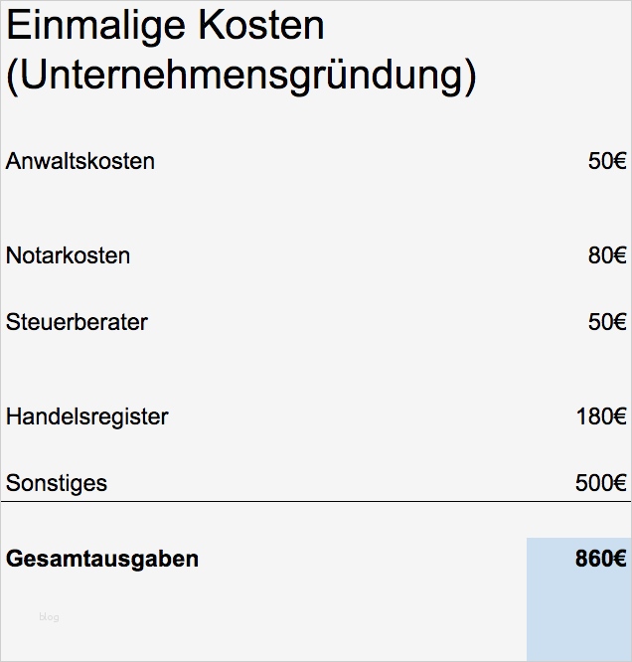Screen dimensions: 632x662
Task: Click the 50€ amount beside Anwaltskosten
Action: tap(606, 161)
